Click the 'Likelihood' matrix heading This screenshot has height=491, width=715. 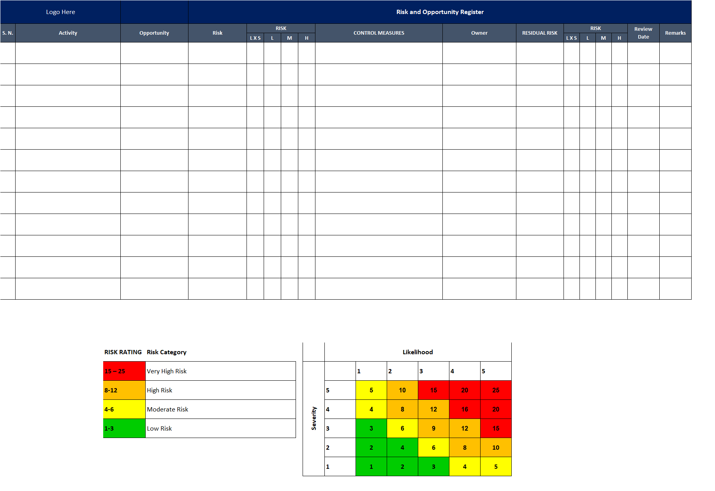tap(417, 352)
